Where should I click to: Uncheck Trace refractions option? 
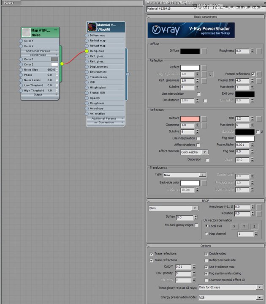tap(152, 260)
